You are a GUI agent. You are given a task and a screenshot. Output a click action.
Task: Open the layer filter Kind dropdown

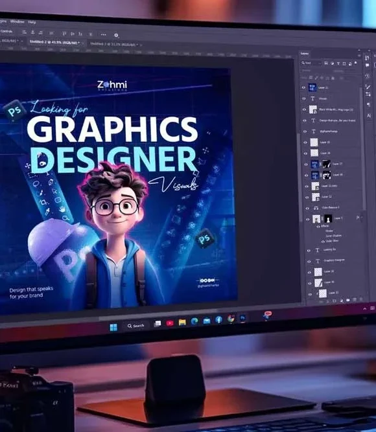point(311,63)
